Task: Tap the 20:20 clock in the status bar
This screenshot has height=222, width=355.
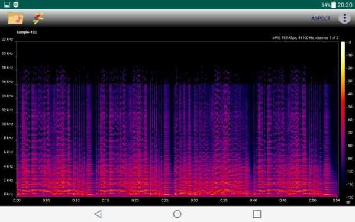Action: tap(345, 5)
